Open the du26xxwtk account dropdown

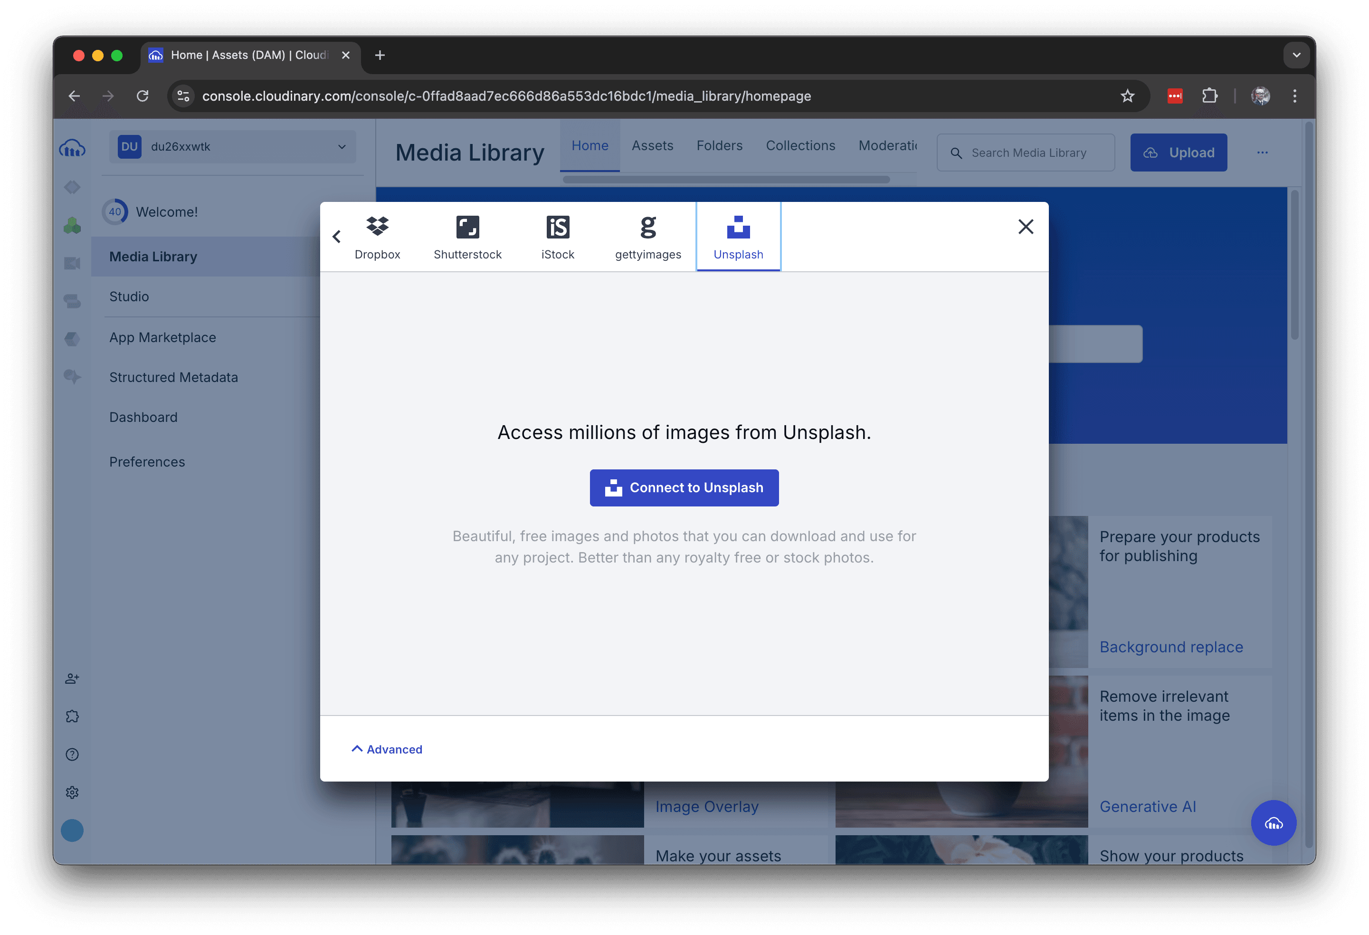[232, 147]
